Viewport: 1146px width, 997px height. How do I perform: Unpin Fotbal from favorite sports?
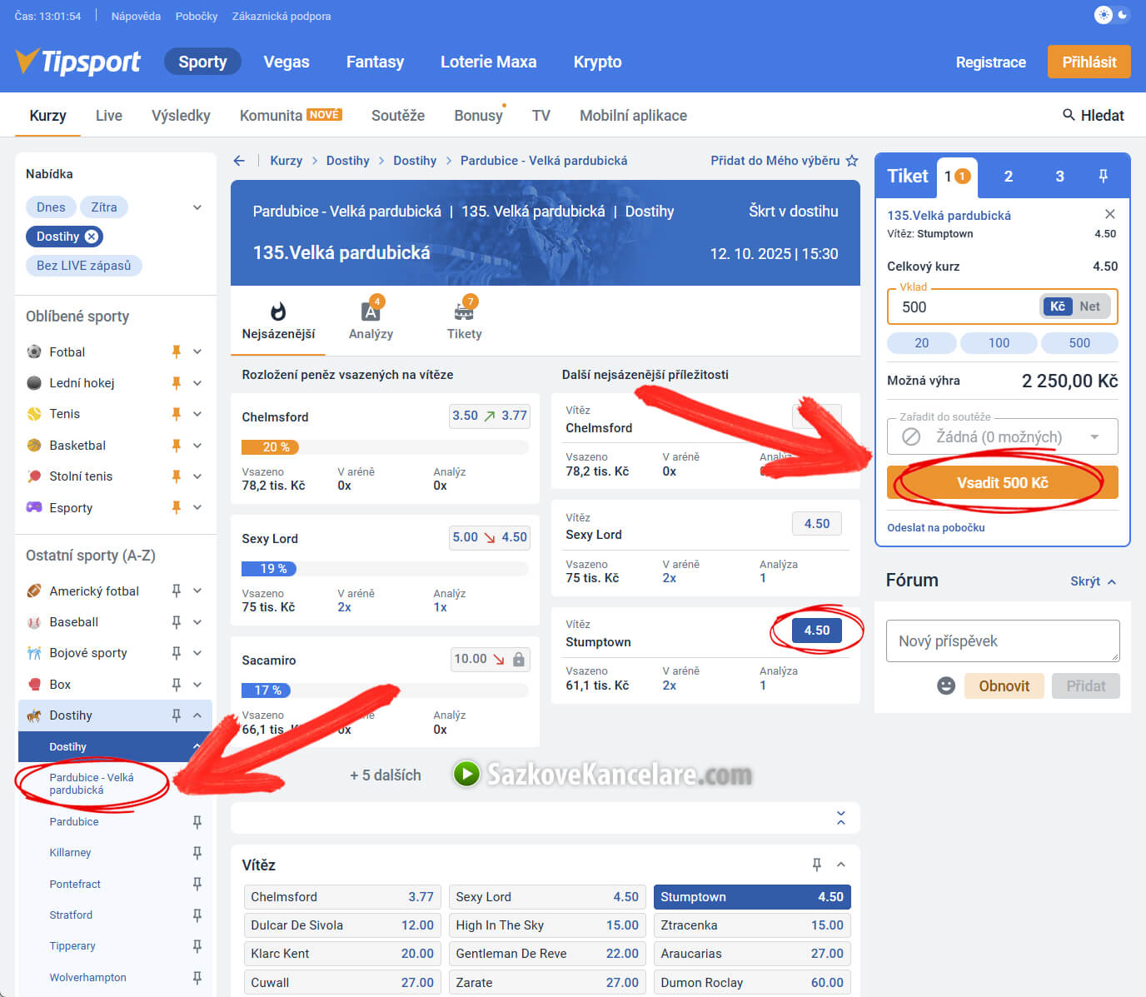176,351
